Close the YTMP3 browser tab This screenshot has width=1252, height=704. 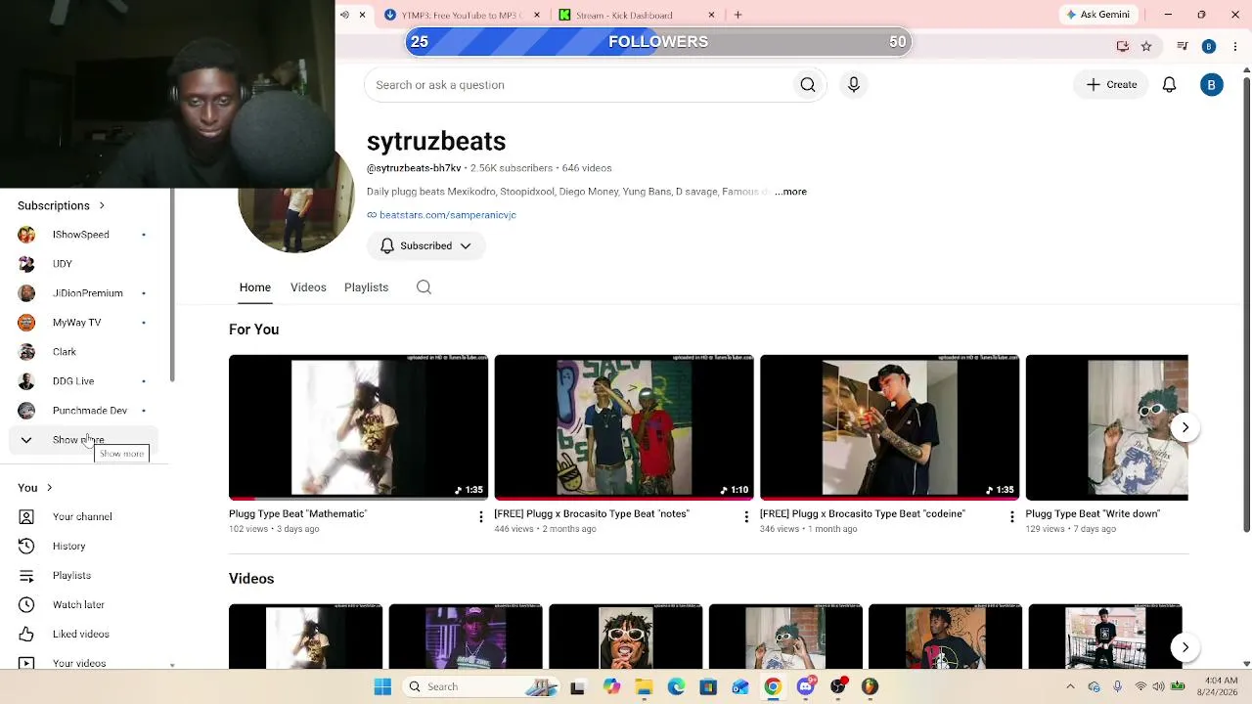coord(536,15)
